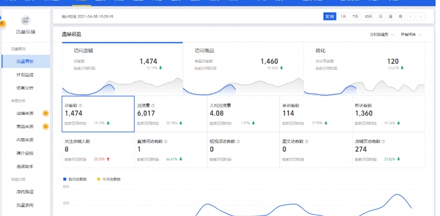
Task: Toggle the 今日访客数 yellow legend
Action: (109, 179)
